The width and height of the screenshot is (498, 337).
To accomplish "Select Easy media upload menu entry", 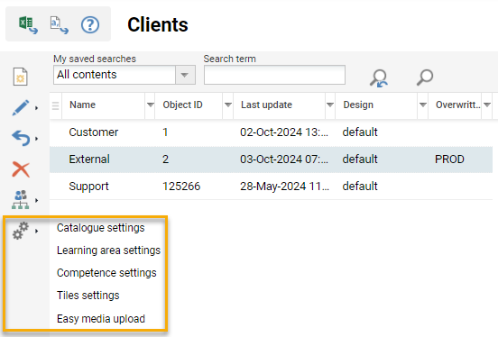I will (101, 318).
